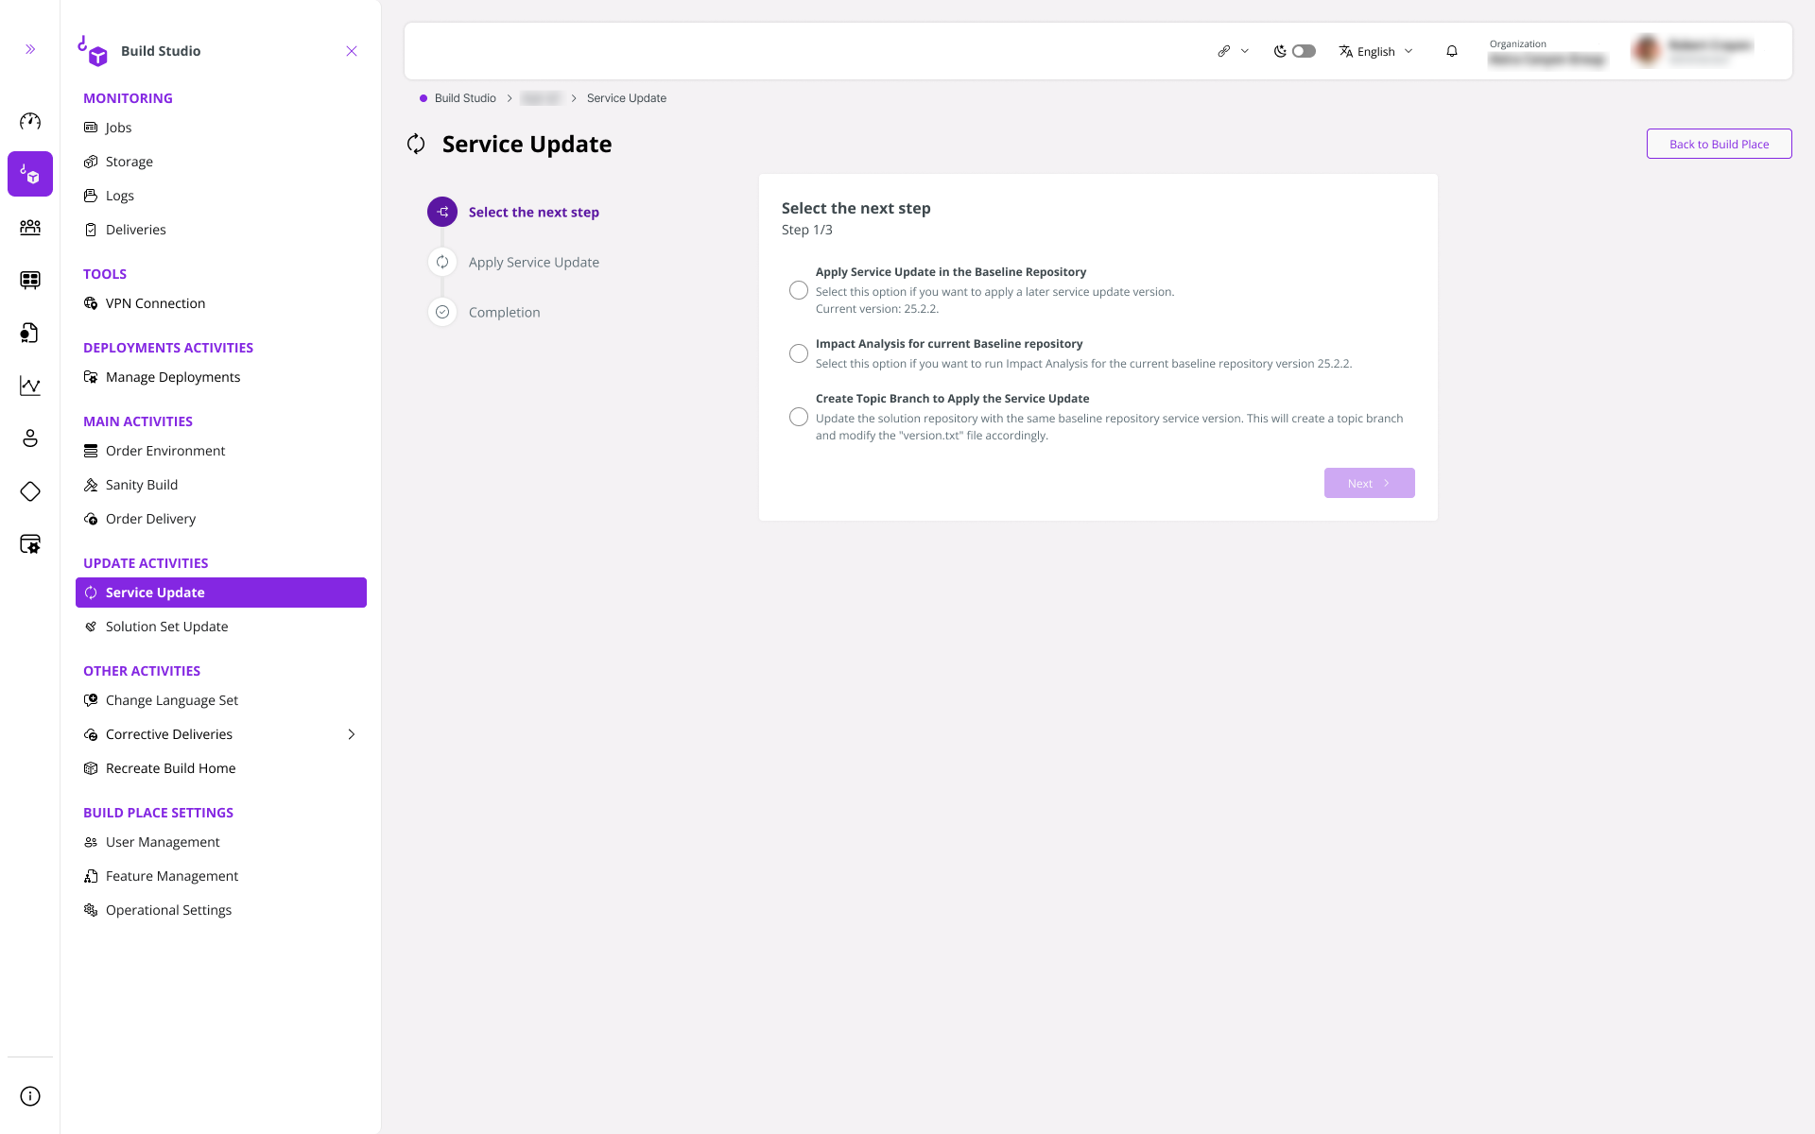
Task: Select the purple Build Studio icon
Action: coord(30,174)
